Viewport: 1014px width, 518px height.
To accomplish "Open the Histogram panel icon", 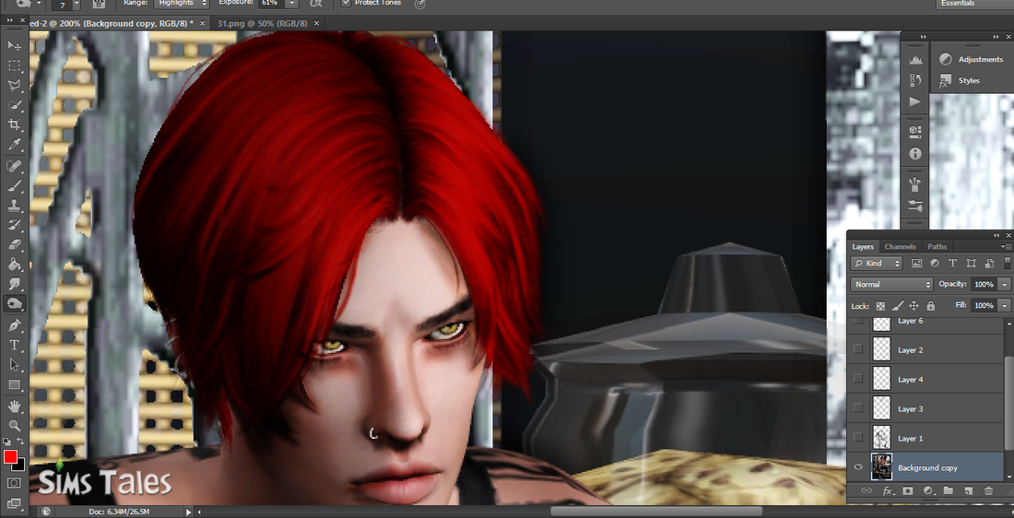I will click(x=915, y=60).
